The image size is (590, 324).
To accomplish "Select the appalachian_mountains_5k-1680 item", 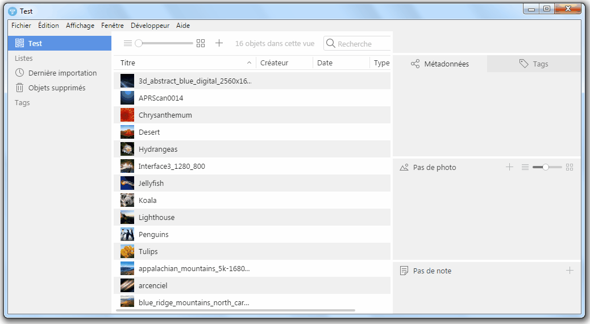I will coord(252,269).
